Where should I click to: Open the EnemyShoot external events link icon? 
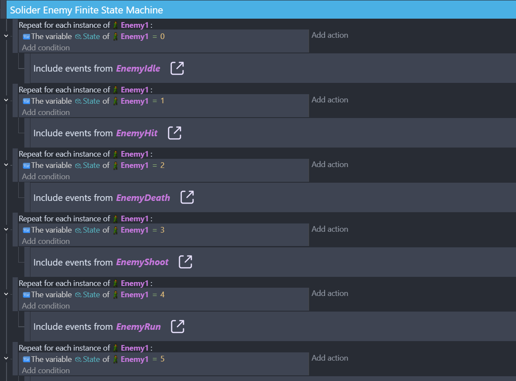pos(186,262)
